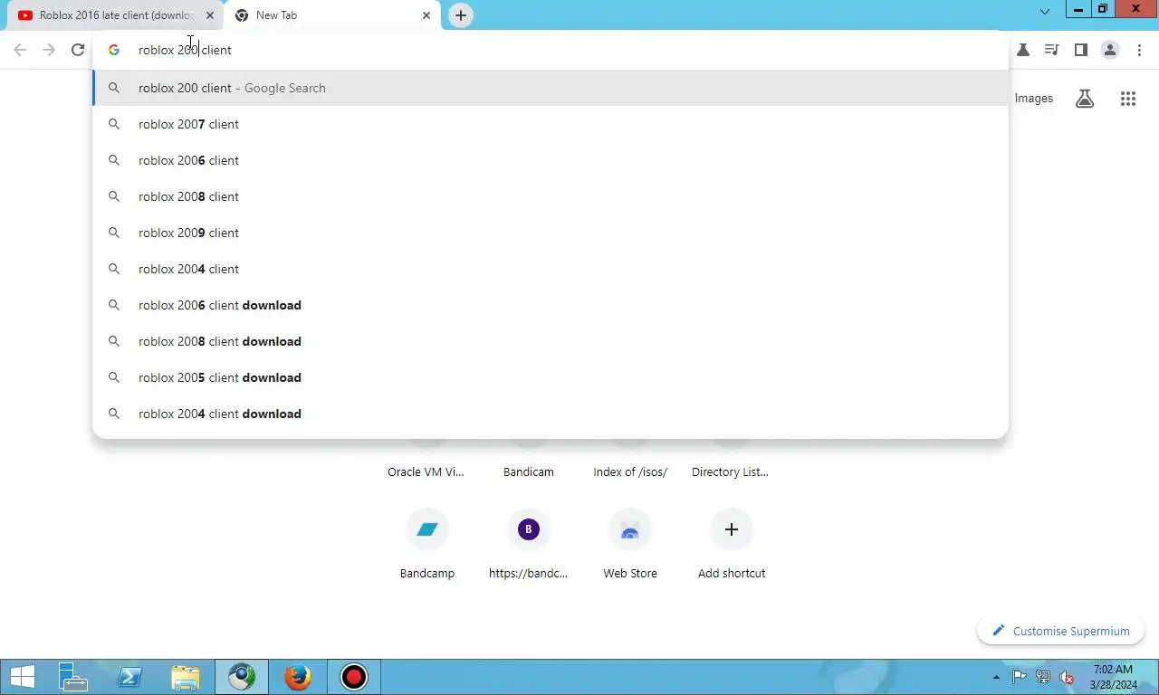Image resolution: width=1159 pixels, height=695 pixels.
Task: Open the Windows Start button
Action: [23, 677]
